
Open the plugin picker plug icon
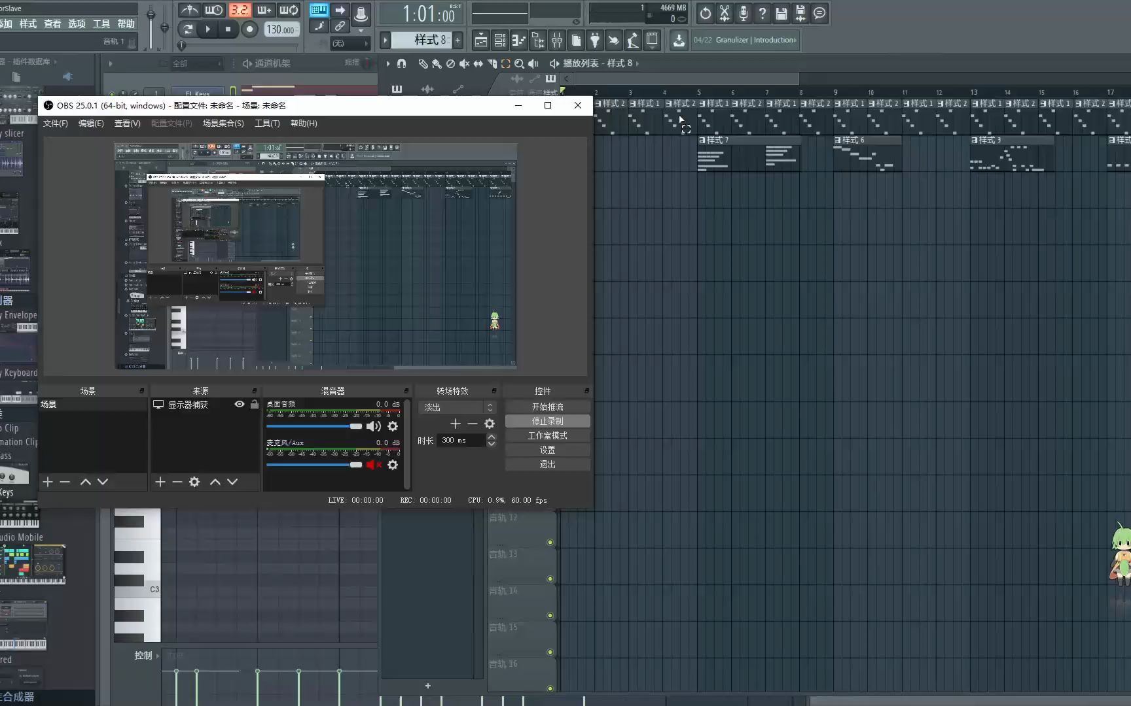[594, 41]
